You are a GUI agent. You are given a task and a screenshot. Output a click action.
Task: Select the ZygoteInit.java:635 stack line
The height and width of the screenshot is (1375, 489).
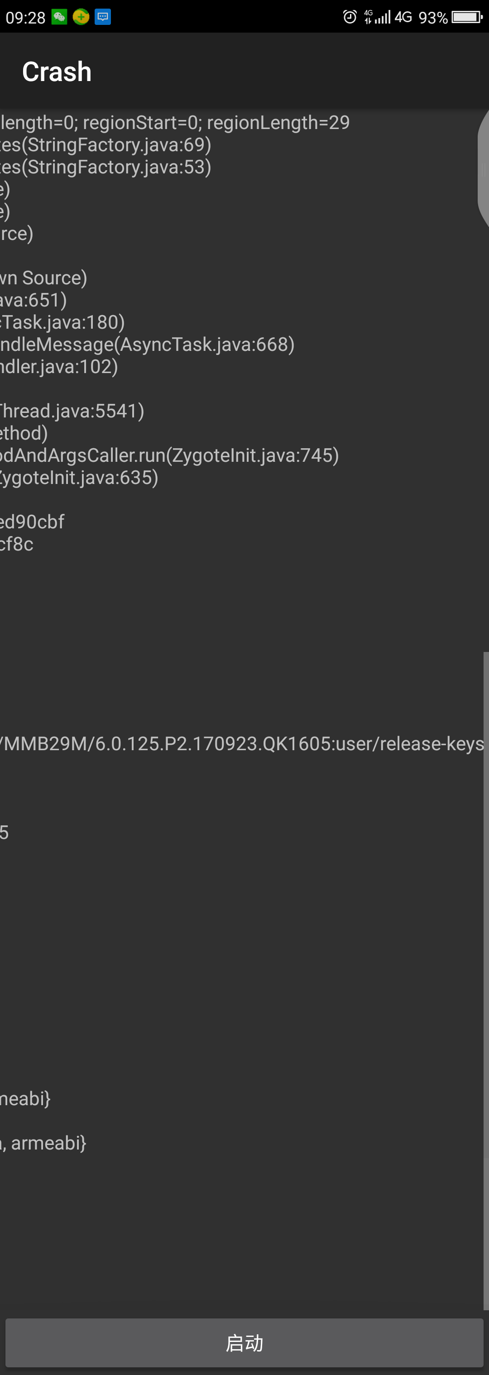click(x=79, y=478)
